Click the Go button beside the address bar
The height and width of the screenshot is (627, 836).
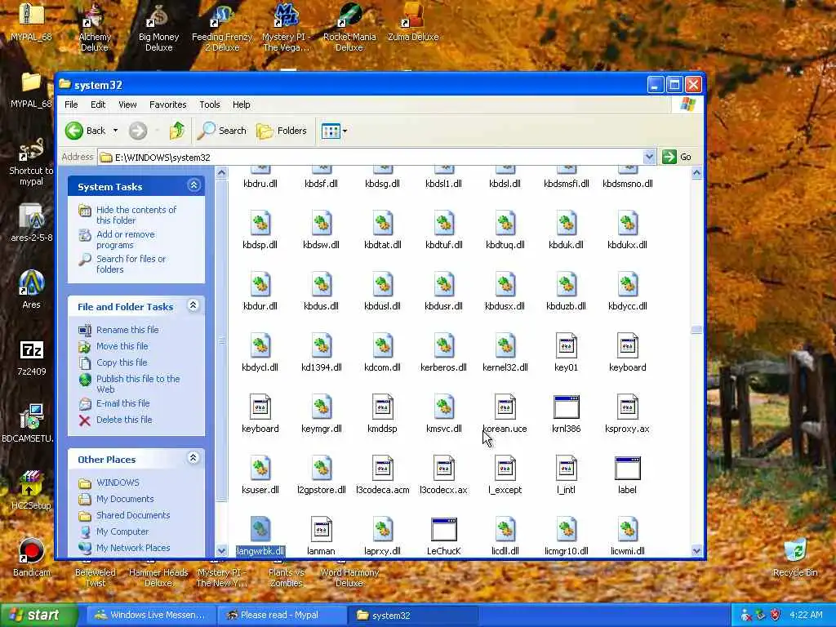(x=677, y=157)
